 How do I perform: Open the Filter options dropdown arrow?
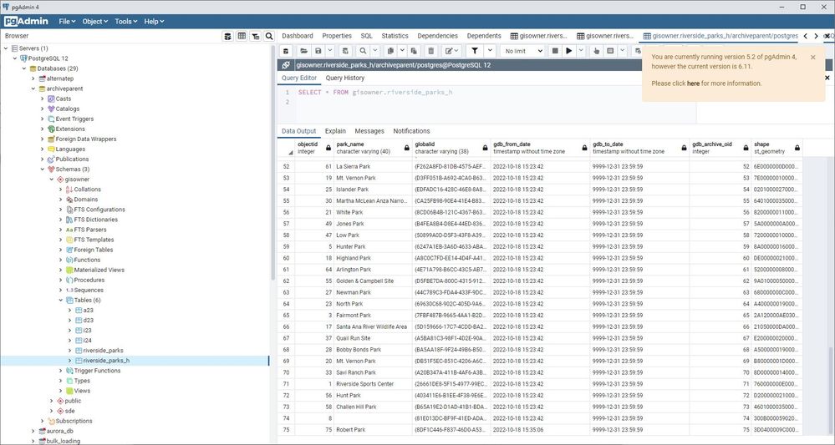click(x=490, y=51)
